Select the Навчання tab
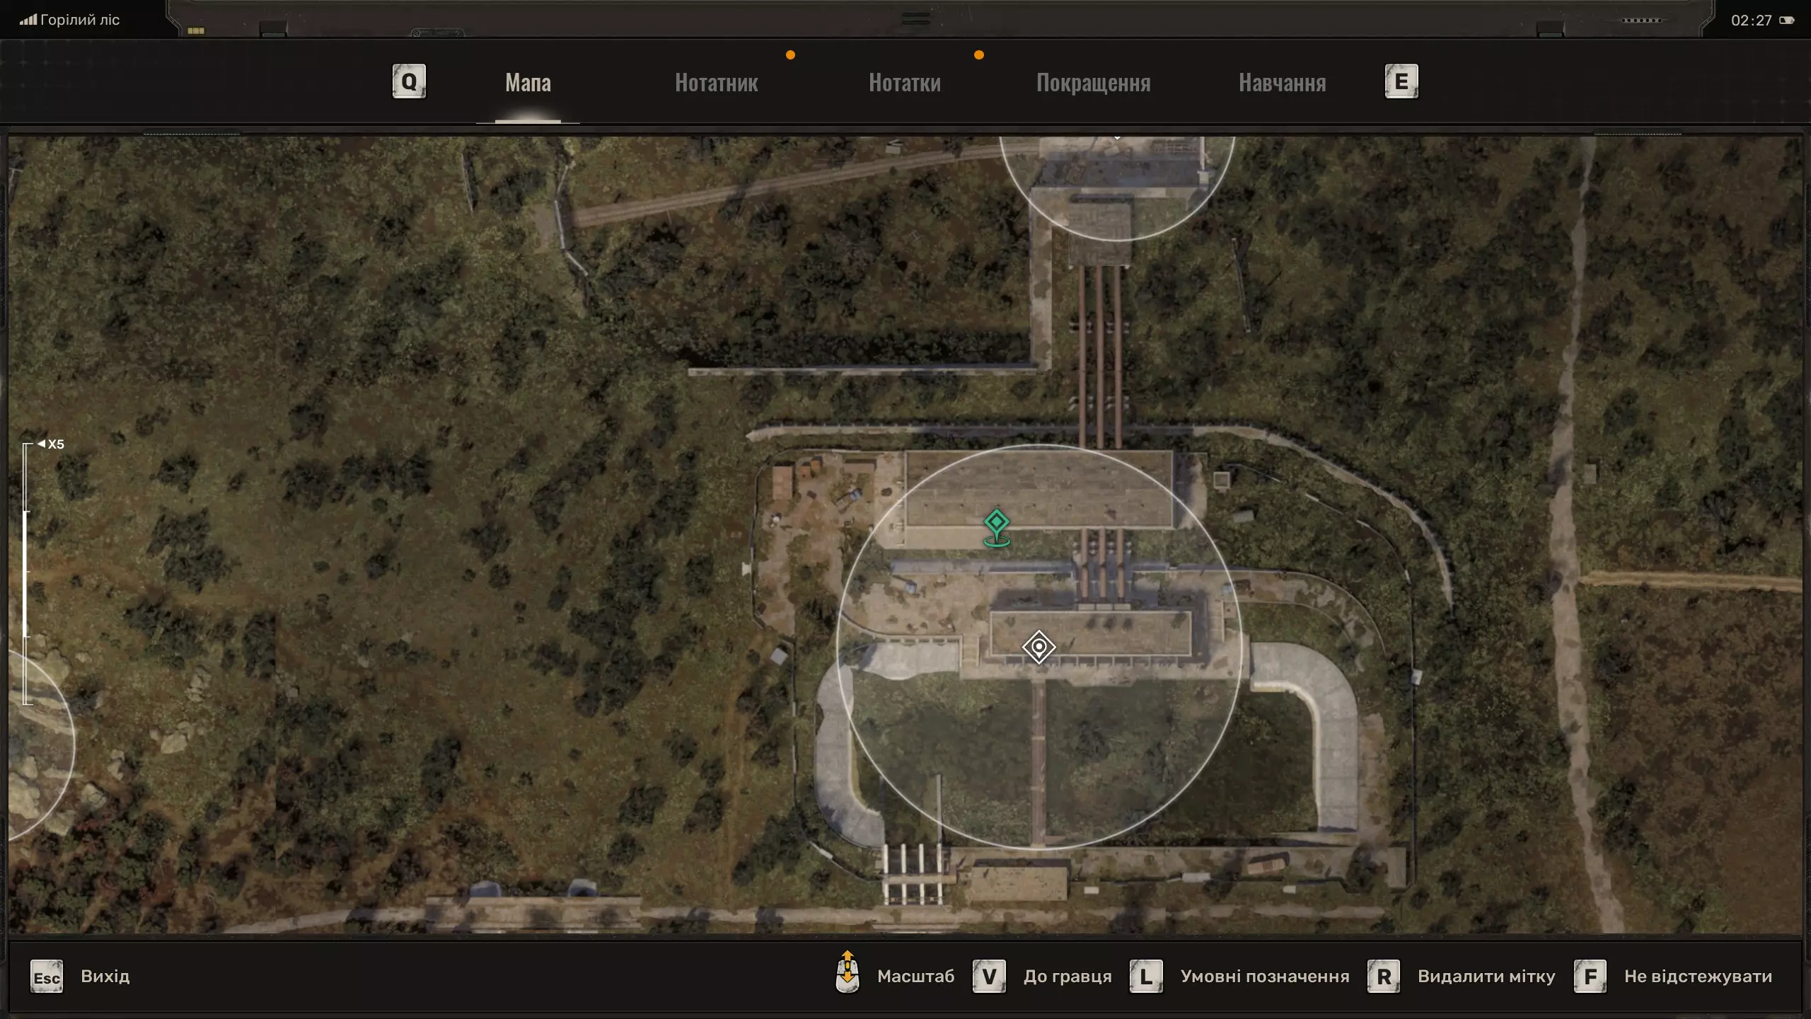1811x1019 pixels. coord(1282,83)
